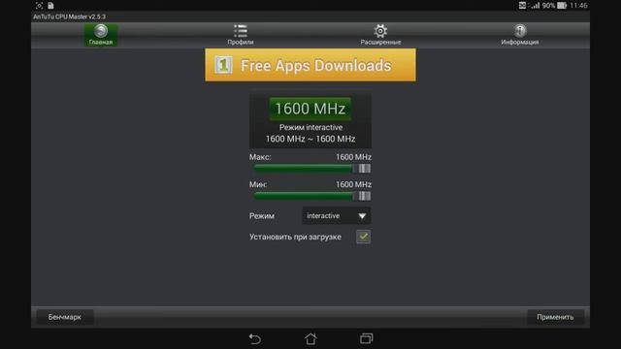Tap the Применить button
Viewport: 621px width, 349px height.
coord(555,317)
